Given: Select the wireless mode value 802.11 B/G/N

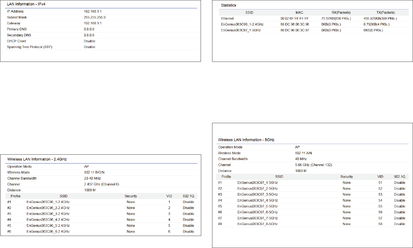Looking at the screenshot, I should coord(94,172).
